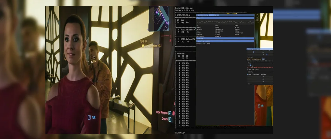
Task: Switch to the Settings tab in the overlay
Action: pos(206,15)
